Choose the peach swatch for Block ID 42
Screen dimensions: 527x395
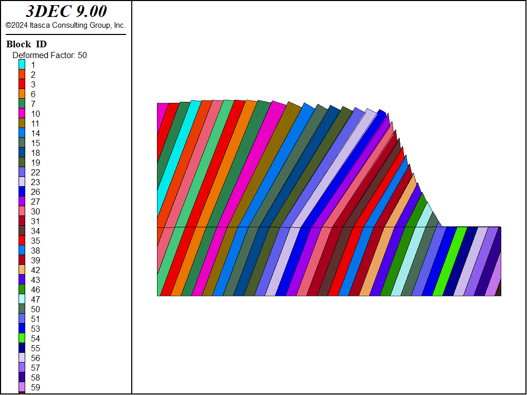(22, 270)
